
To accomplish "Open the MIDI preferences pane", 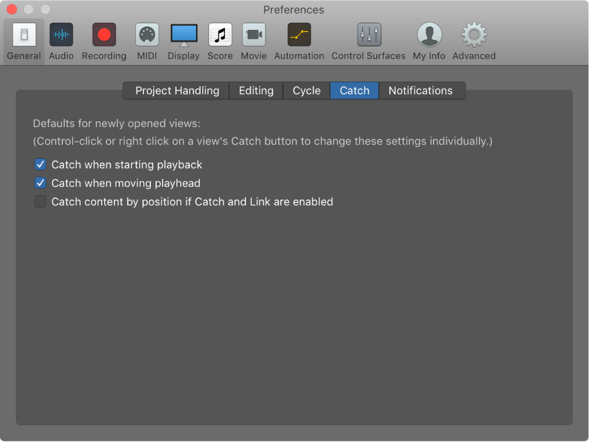I will pyautogui.click(x=147, y=42).
